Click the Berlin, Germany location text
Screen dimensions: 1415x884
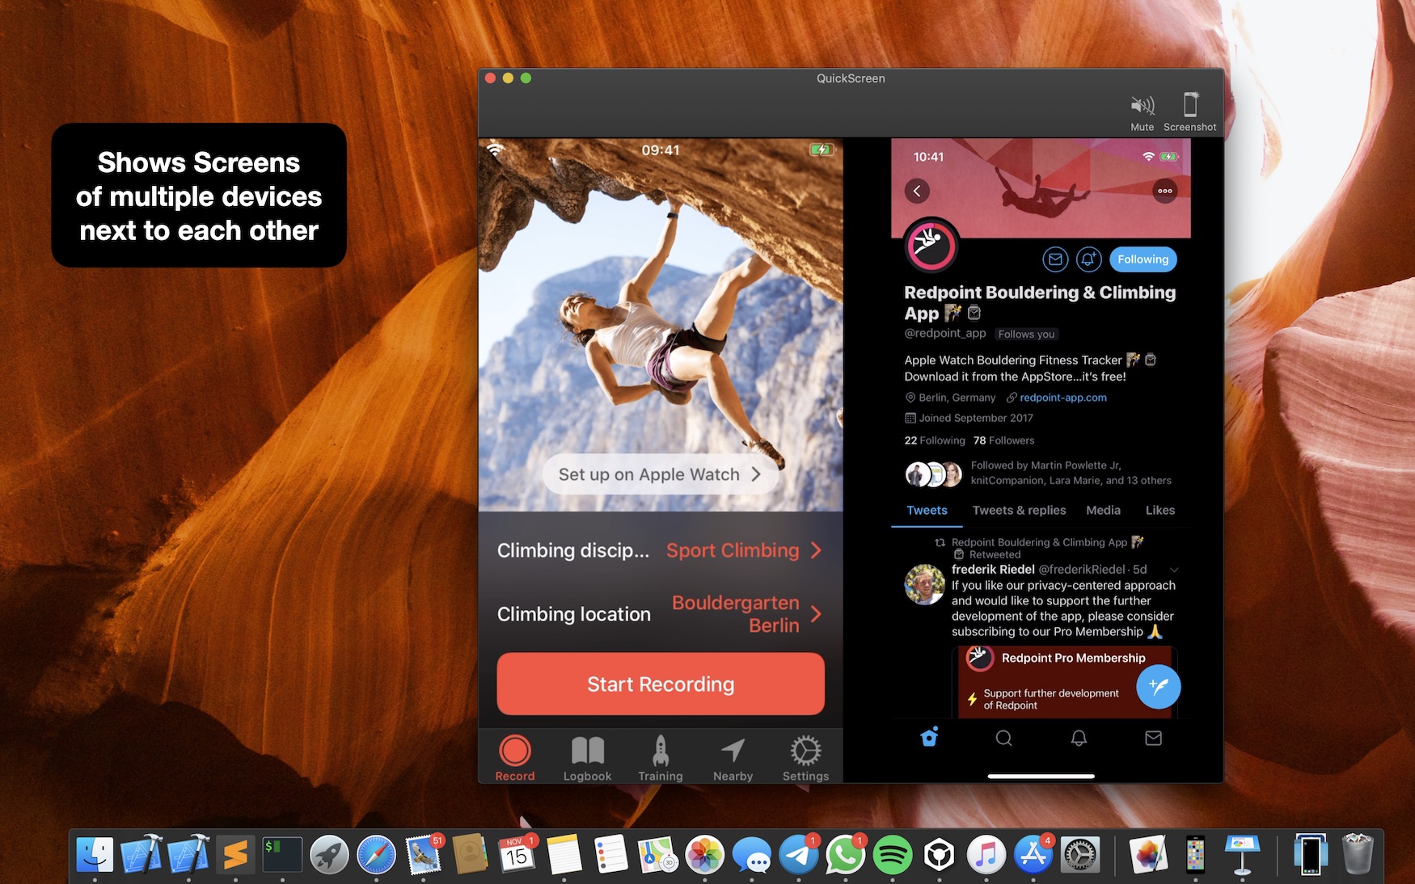(x=957, y=398)
